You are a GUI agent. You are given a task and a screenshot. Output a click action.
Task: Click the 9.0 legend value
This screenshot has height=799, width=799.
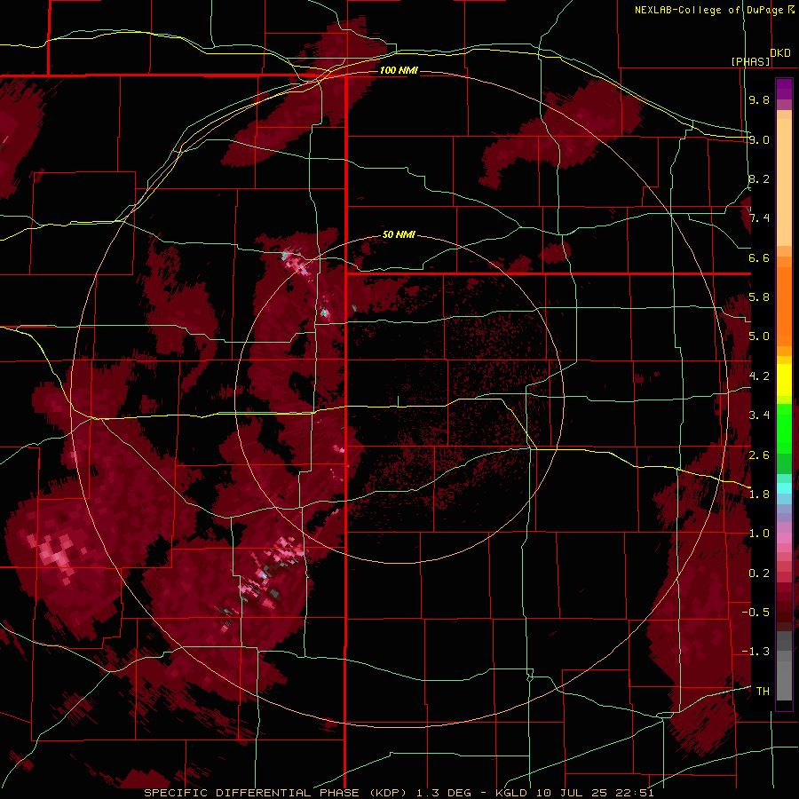[759, 139]
